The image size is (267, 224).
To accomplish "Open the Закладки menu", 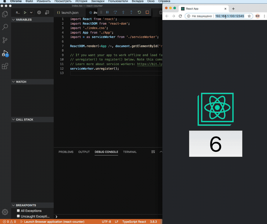I will tap(98, 1).
